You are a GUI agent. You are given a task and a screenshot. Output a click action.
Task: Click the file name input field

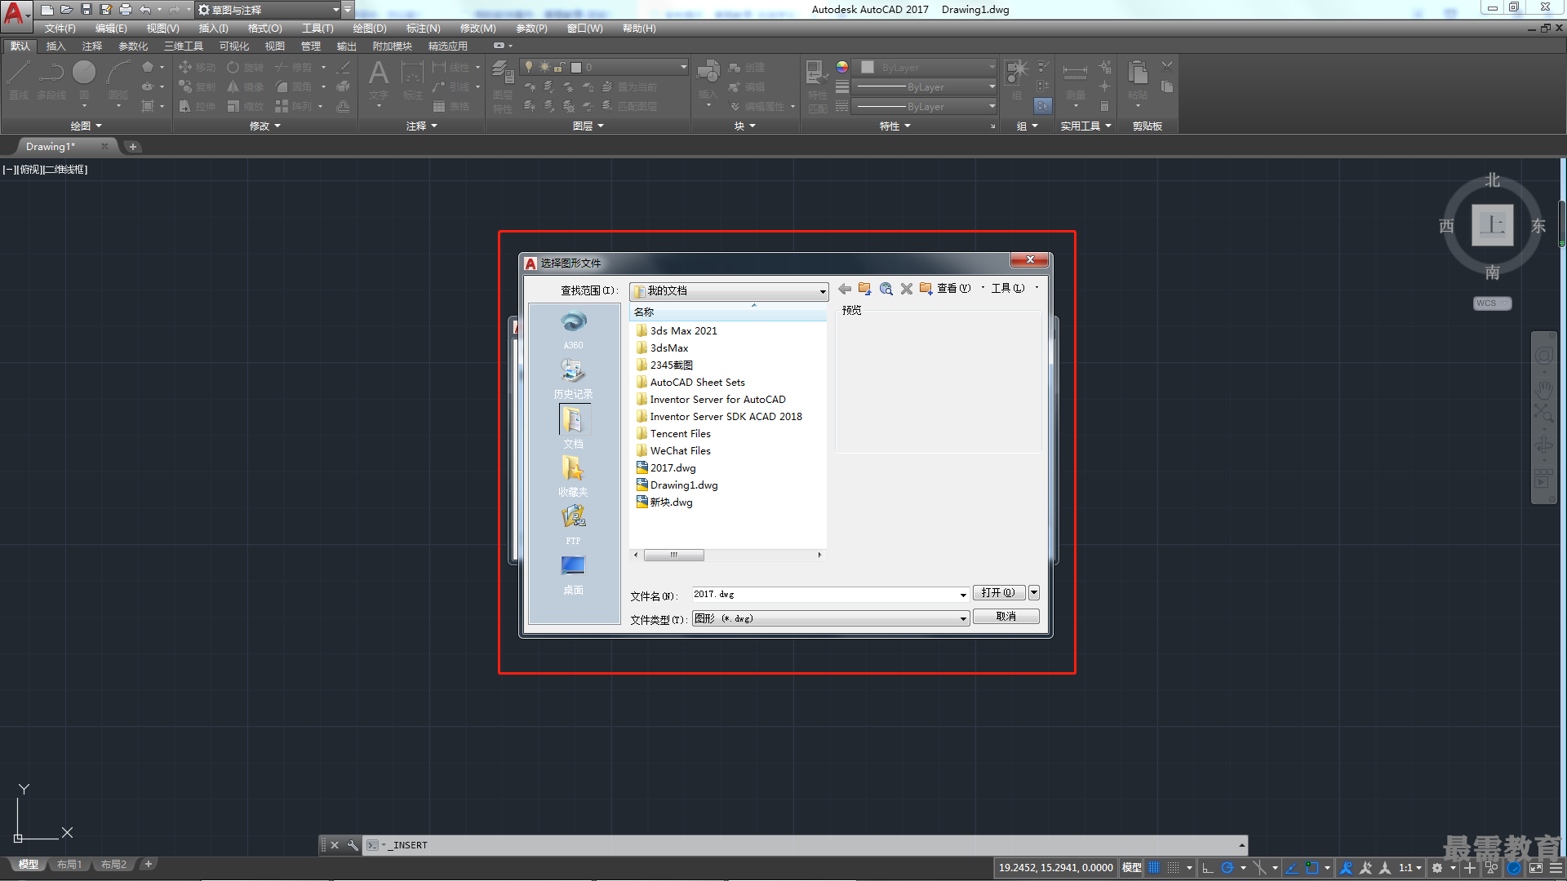click(825, 595)
